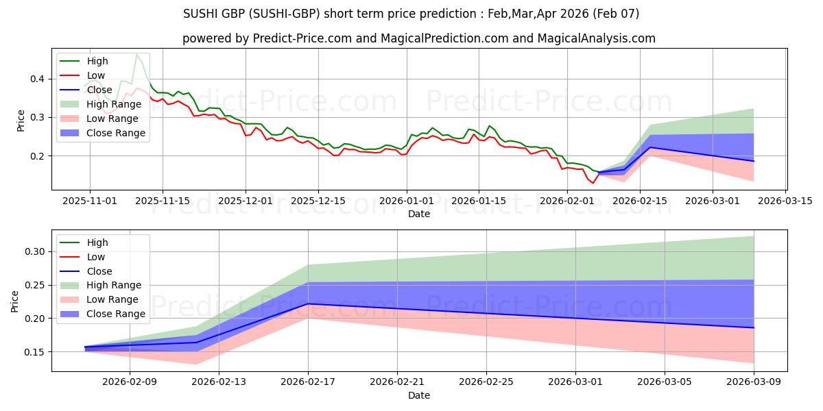Click the 2026-02-17 date tick on the bottom chart

(308, 382)
